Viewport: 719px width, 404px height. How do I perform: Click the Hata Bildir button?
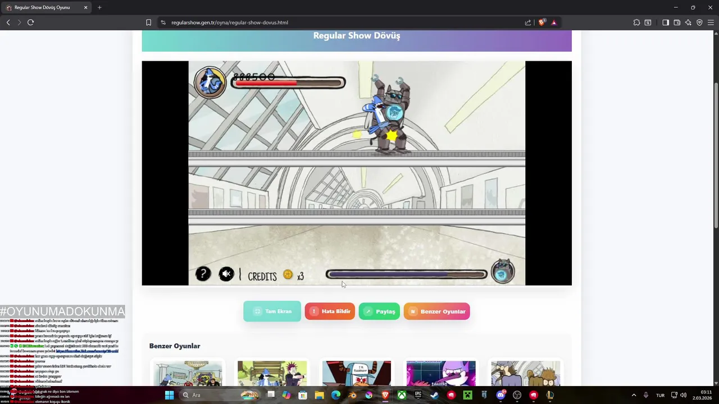pos(330,311)
